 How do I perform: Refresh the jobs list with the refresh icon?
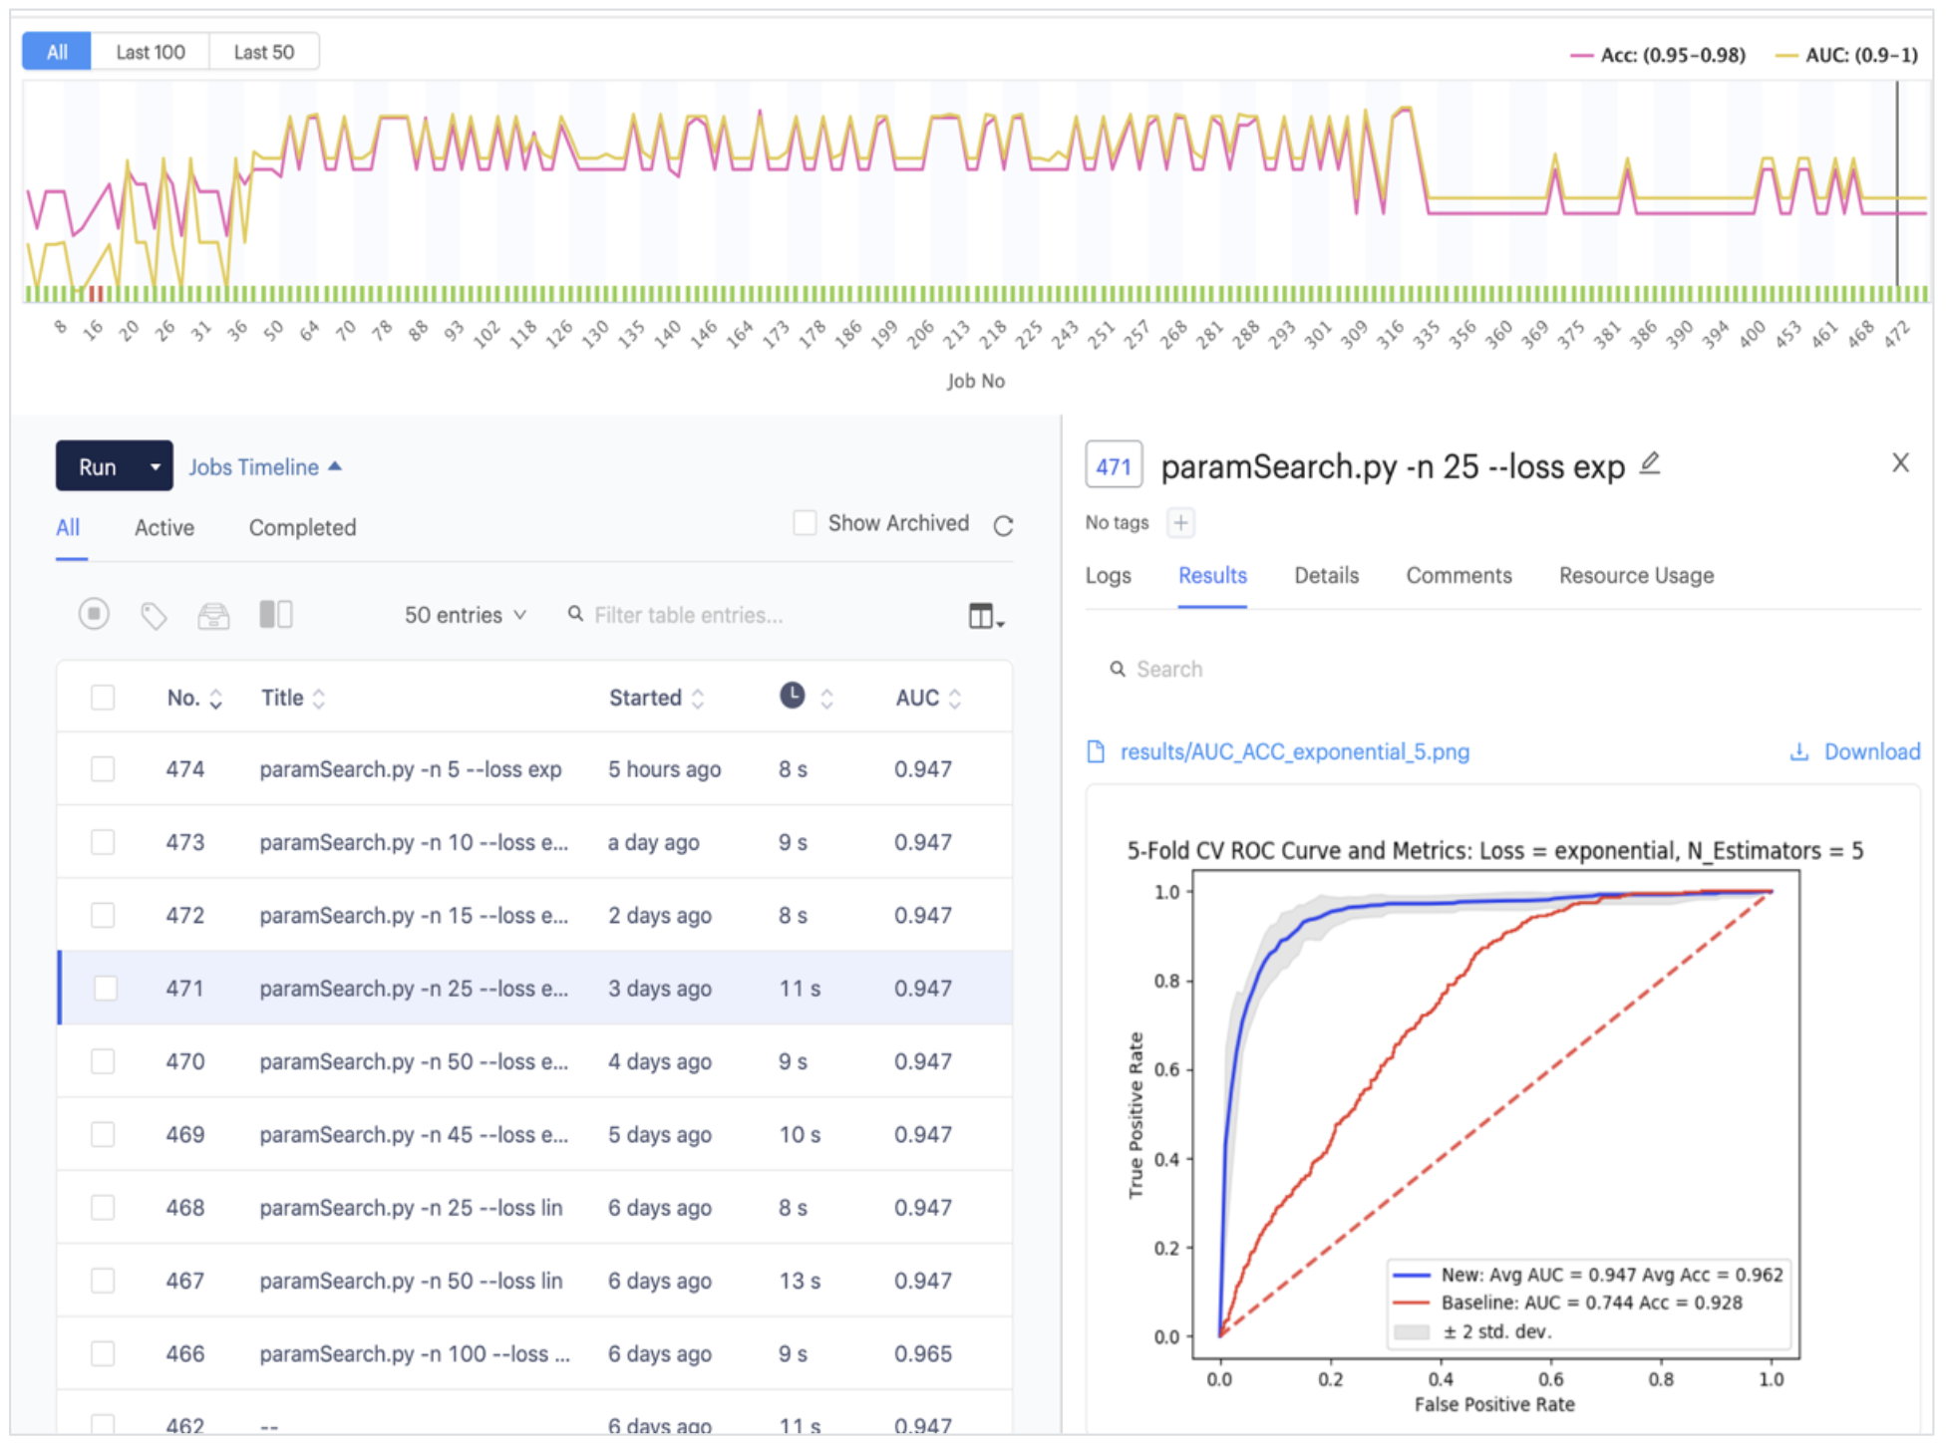pyautogui.click(x=1003, y=526)
